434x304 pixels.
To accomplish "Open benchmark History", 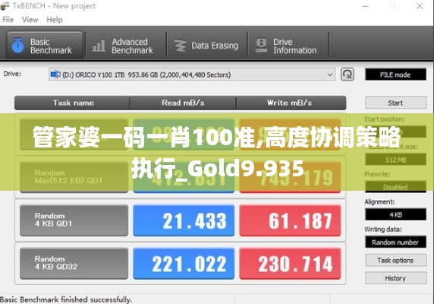I will tap(395, 278).
